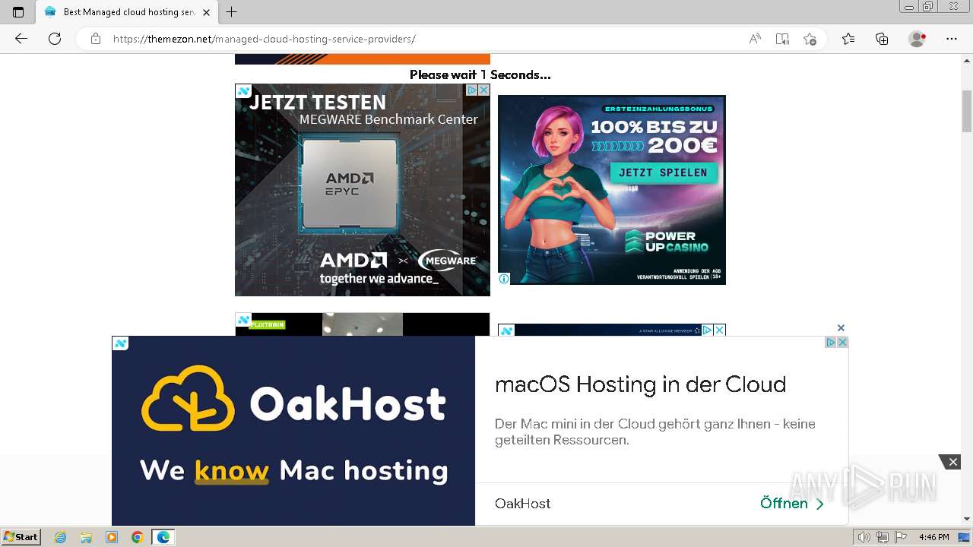Open macOS Hosting in der Cloud headline
This screenshot has width=973, height=547.
tap(640, 384)
